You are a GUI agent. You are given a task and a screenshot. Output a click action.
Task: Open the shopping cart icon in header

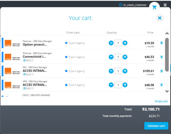(x=154, y=7)
